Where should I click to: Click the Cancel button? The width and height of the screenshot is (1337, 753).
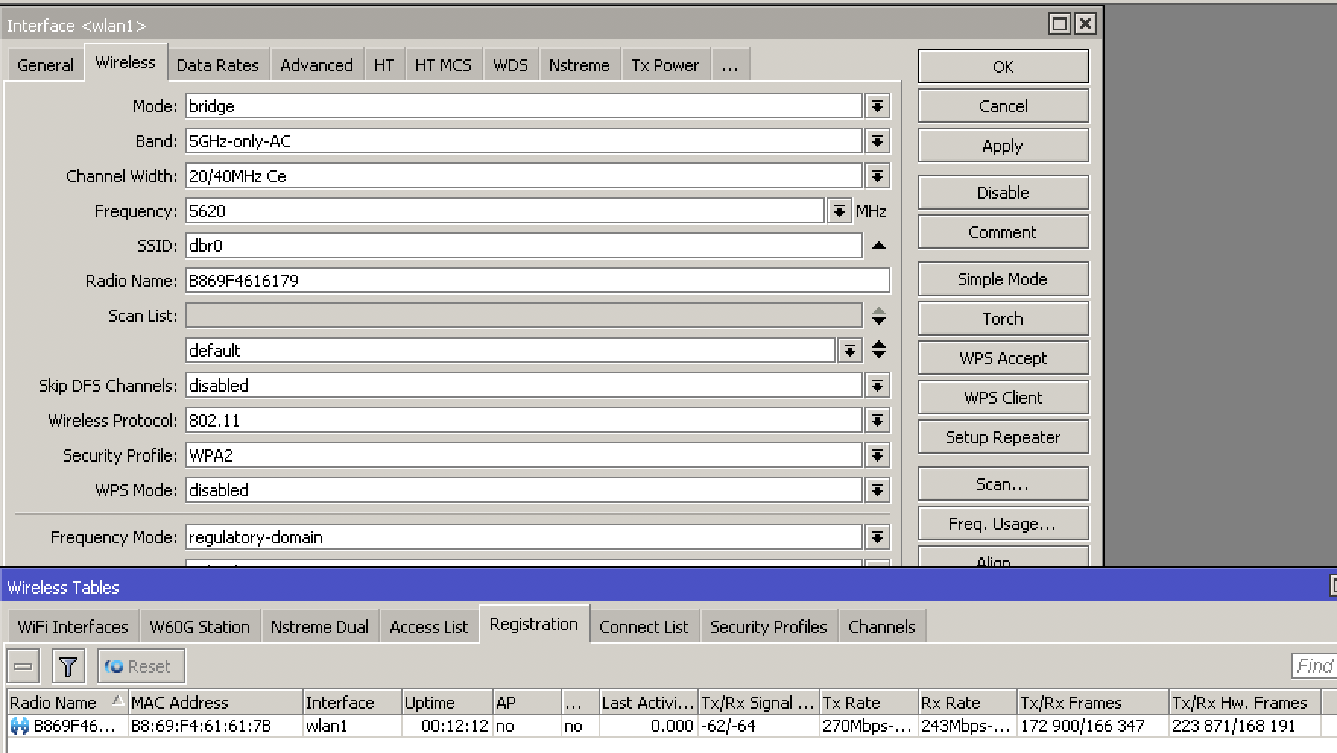1003,106
